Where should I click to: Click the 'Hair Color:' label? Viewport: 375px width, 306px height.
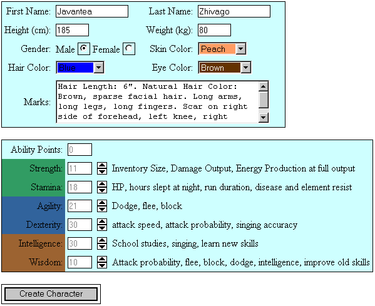pyautogui.click(x=29, y=68)
